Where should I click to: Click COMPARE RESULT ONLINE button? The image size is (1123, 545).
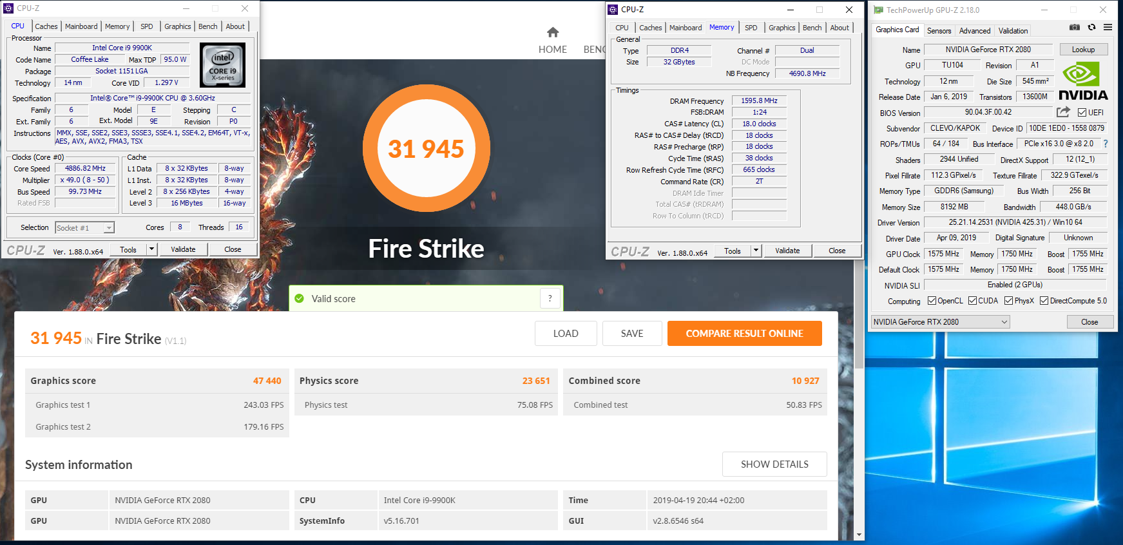tap(744, 333)
